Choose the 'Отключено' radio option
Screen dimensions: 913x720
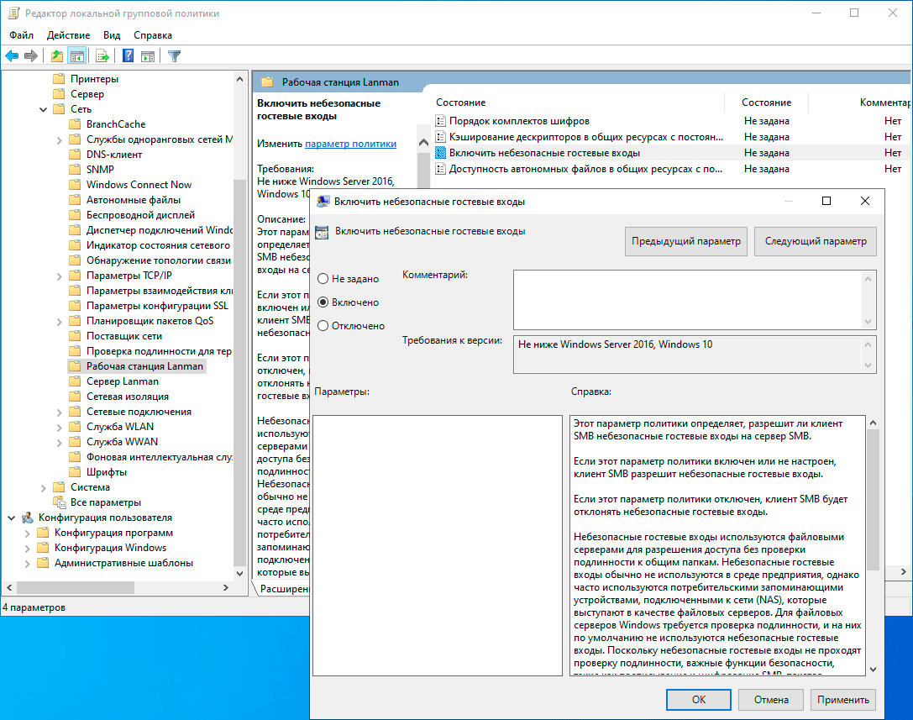point(323,326)
